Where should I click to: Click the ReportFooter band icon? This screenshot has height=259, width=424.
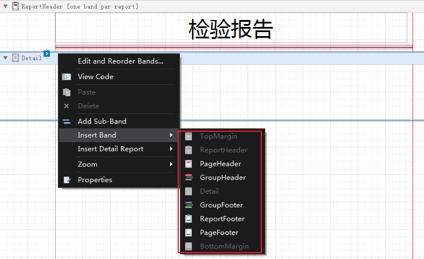[189, 219]
